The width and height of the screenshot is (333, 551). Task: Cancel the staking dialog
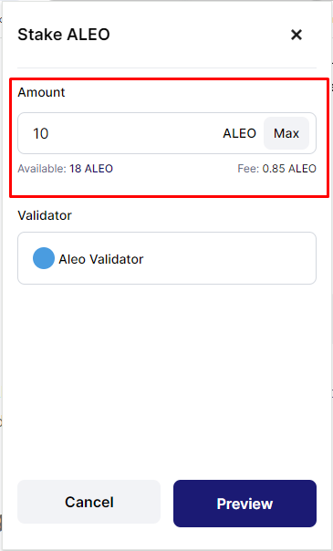(88, 502)
